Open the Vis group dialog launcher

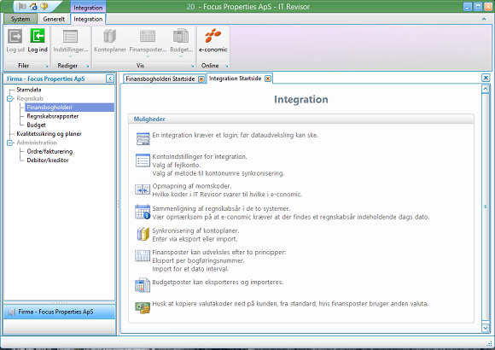192,66
